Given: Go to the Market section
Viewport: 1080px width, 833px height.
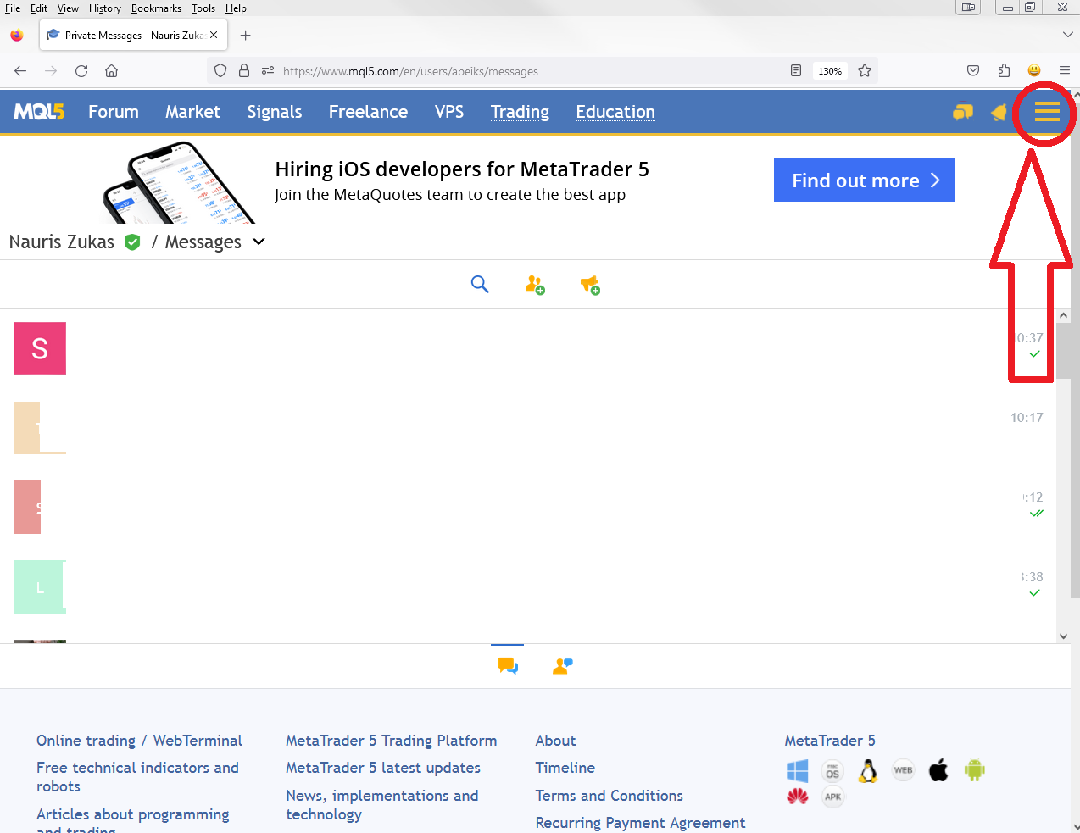Looking at the screenshot, I should (x=192, y=112).
